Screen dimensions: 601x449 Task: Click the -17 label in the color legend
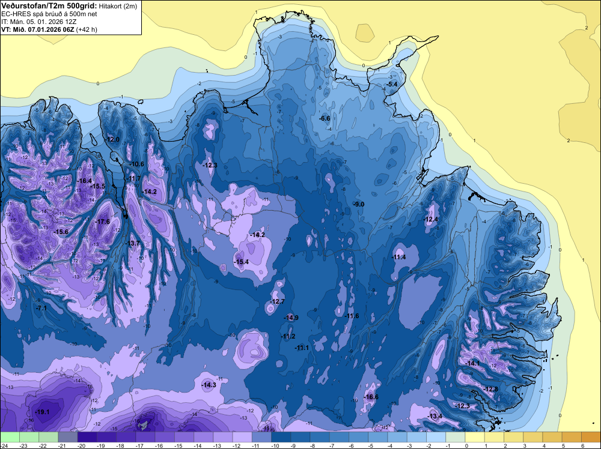coord(140,445)
